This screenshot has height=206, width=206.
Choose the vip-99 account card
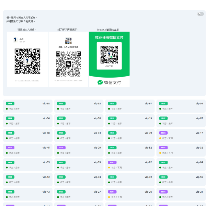click(79, 165)
